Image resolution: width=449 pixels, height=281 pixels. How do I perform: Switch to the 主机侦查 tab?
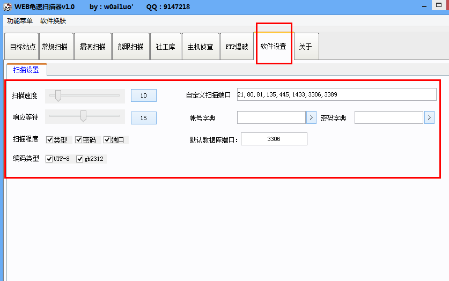pos(201,47)
